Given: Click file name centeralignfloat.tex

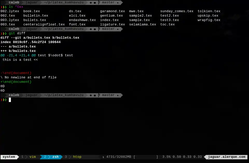Looking at the screenshot, I should 44,24.
